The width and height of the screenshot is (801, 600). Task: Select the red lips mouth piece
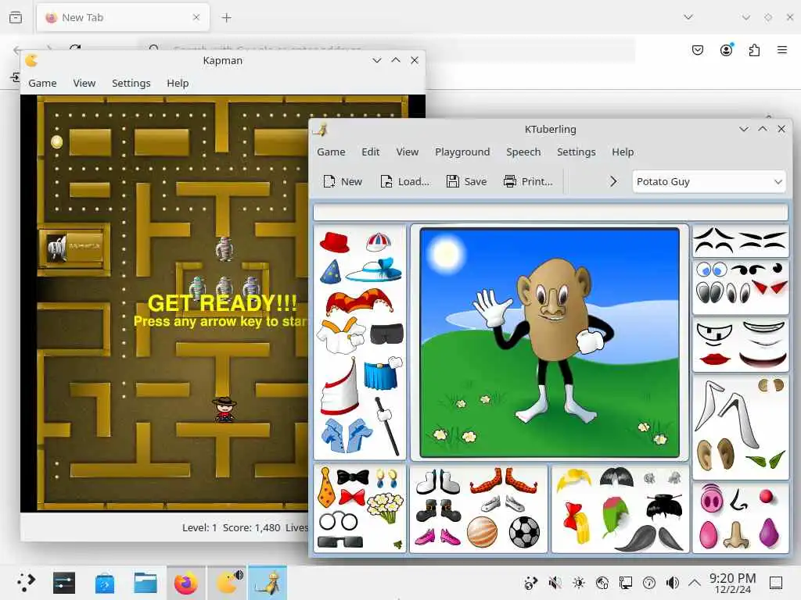point(715,359)
